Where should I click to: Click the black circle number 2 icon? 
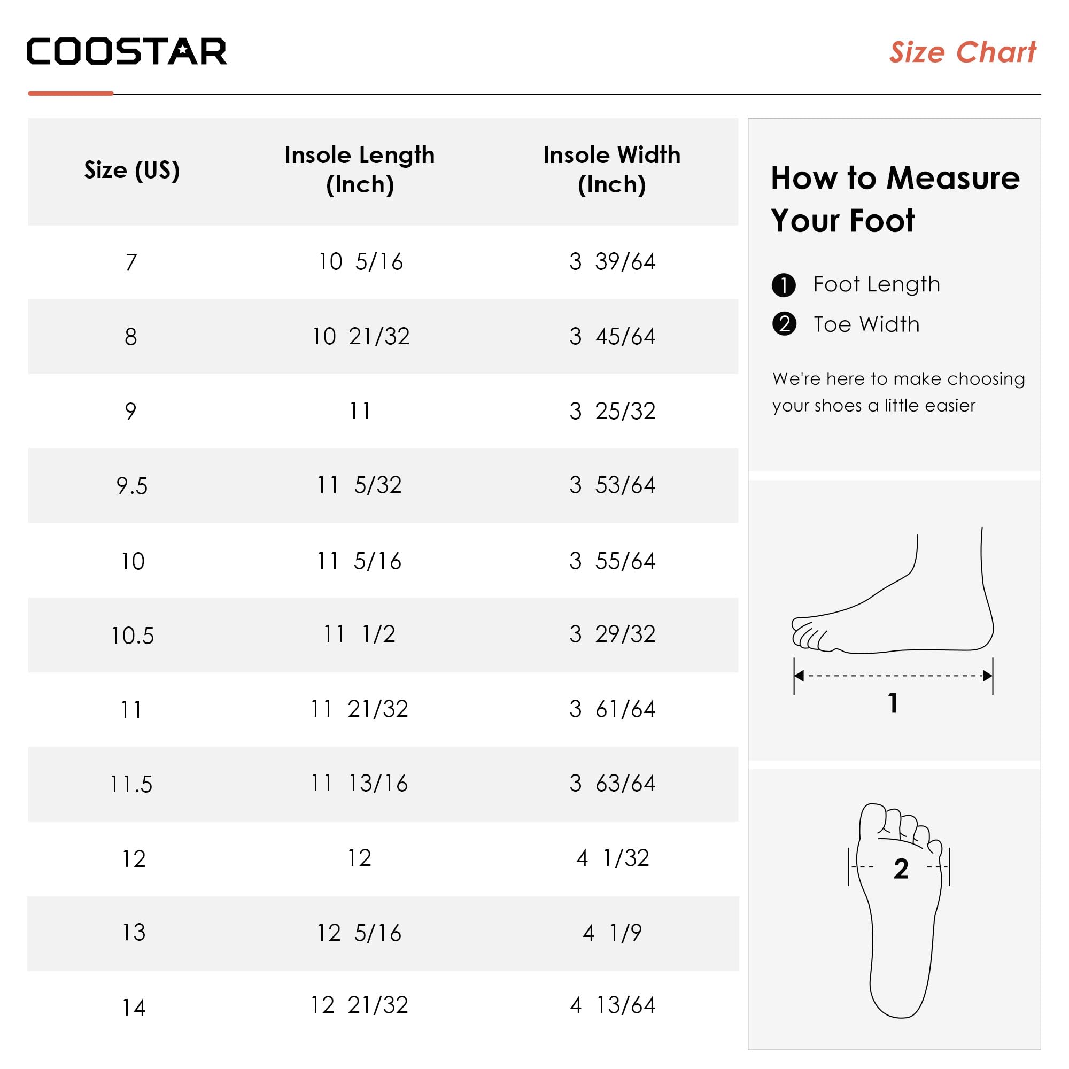pyautogui.click(x=784, y=324)
